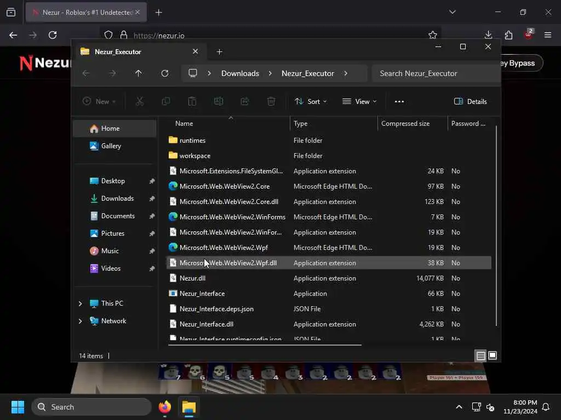Click the Copy icon in Explorer toolbar
The height and width of the screenshot is (420, 561).
pyautogui.click(x=165, y=101)
